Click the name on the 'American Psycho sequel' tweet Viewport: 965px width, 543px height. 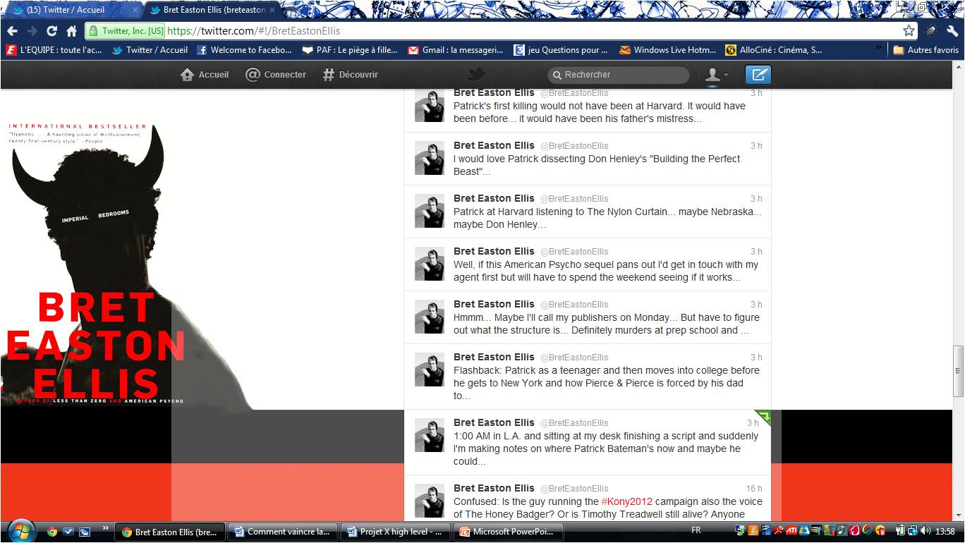tap(494, 251)
